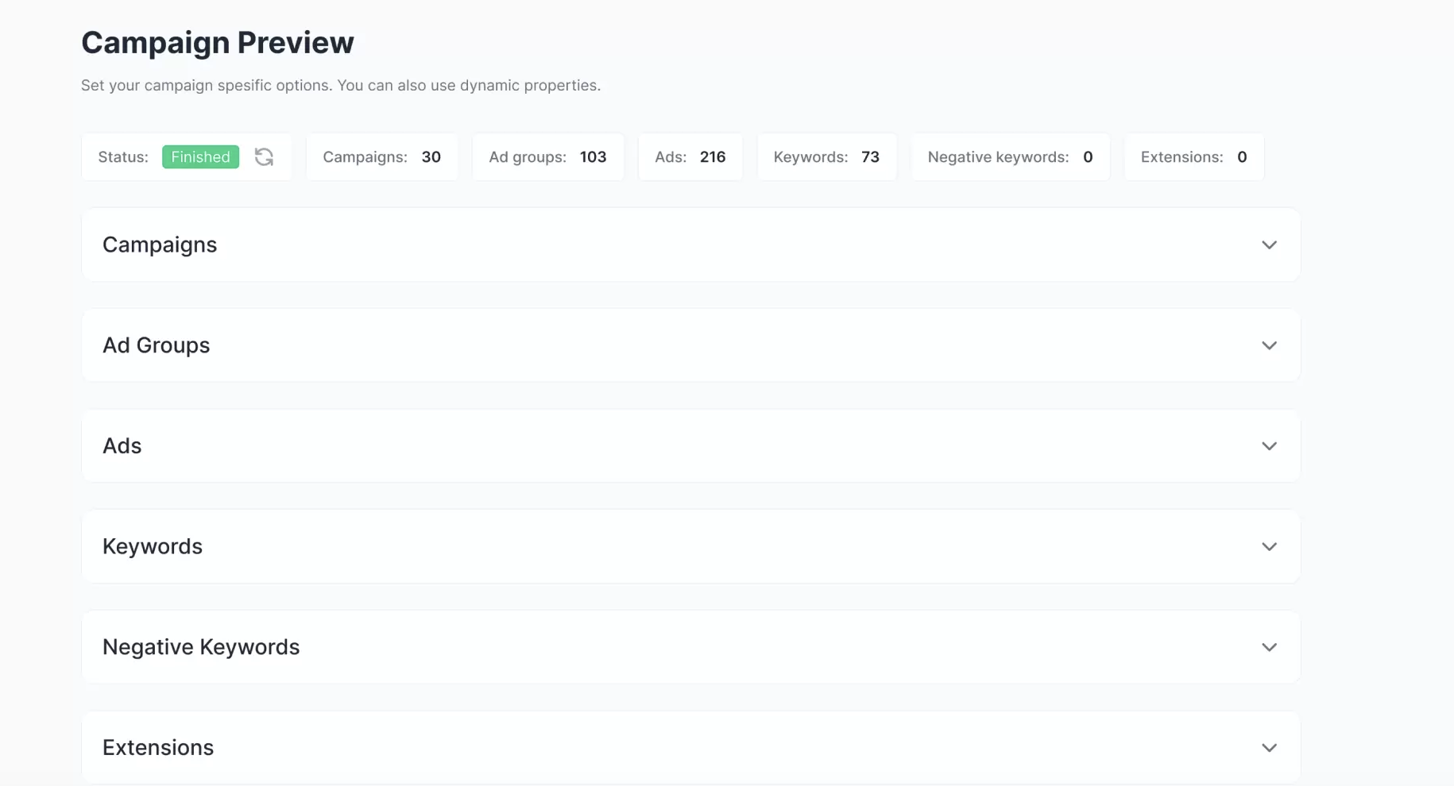Click the Ad groups count of 103
This screenshot has width=1454, height=786.
click(593, 157)
